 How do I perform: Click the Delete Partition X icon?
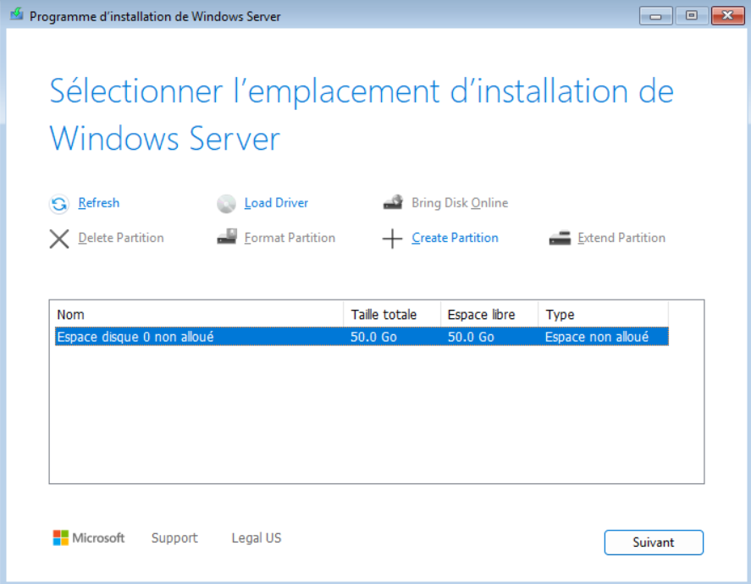click(x=59, y=239)
